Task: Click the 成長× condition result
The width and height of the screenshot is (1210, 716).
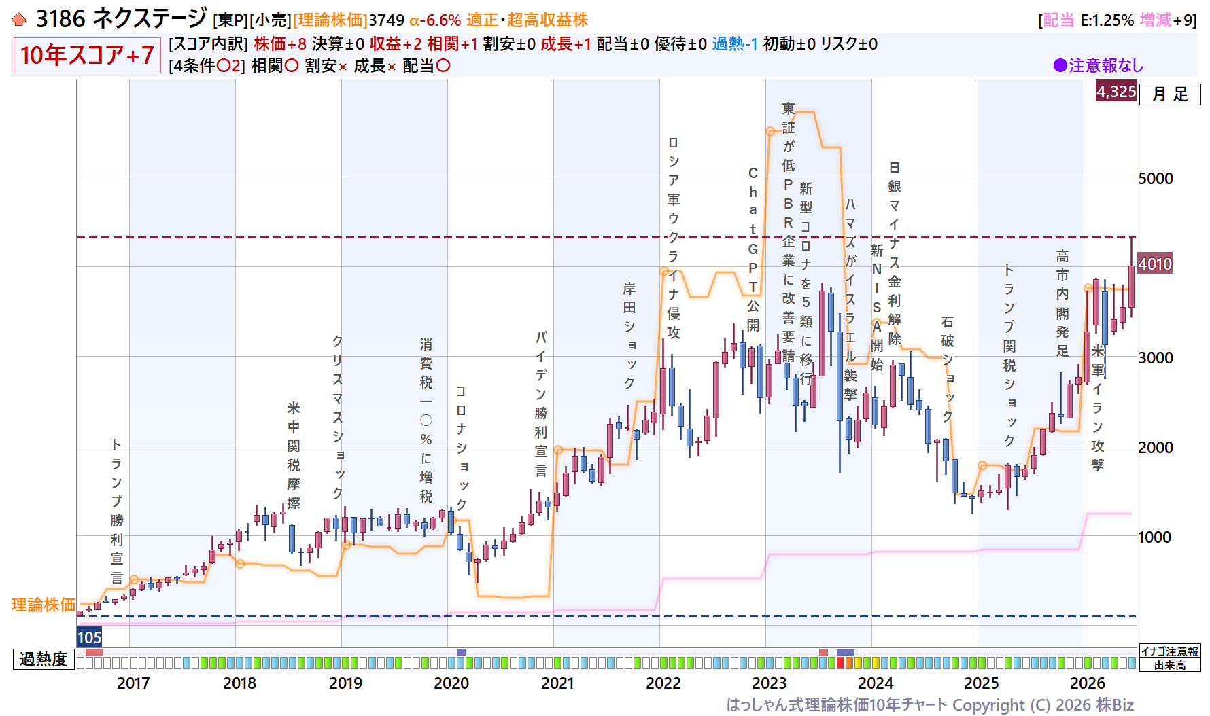Action: point(375,66)
